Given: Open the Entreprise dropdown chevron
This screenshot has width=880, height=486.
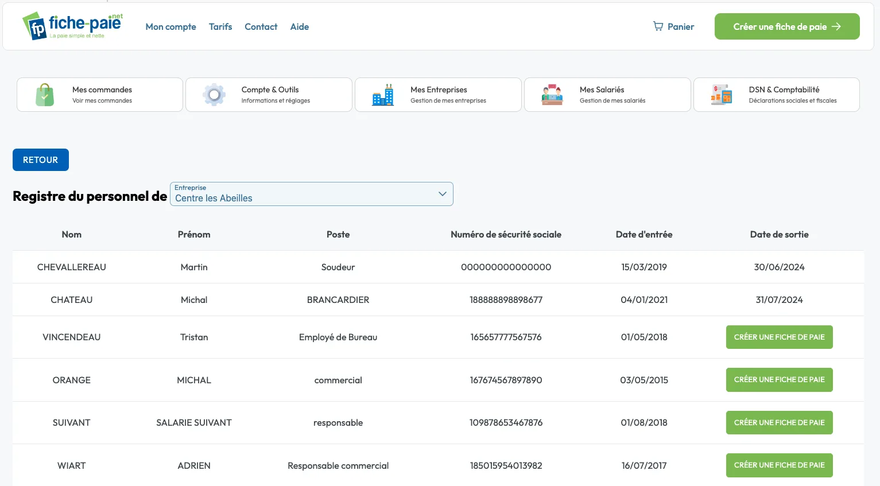Looking at the screenshot, I should pyautogui.click(x=442, y=194).
